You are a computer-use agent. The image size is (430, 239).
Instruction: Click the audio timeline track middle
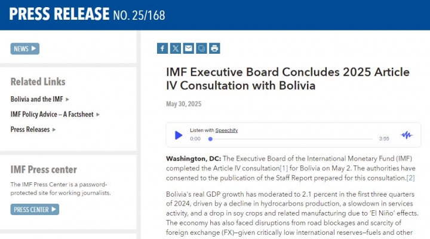point(291,139)
